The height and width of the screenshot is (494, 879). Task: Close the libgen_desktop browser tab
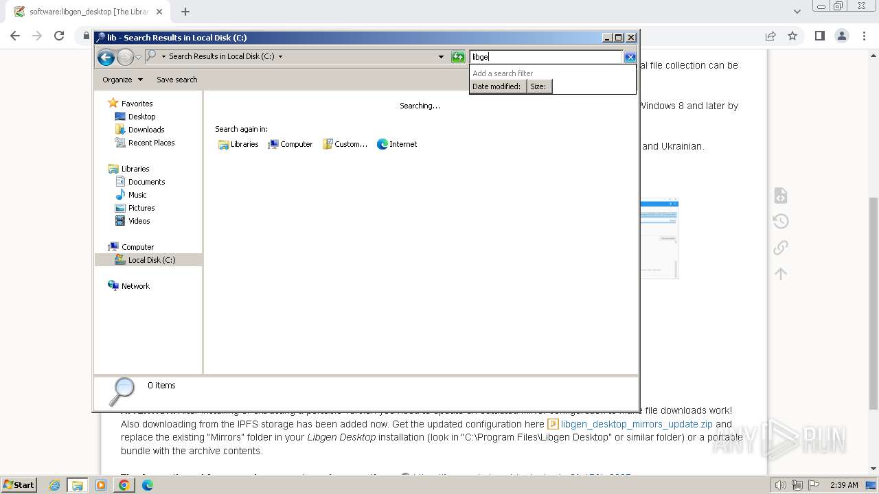pos(159,12)
